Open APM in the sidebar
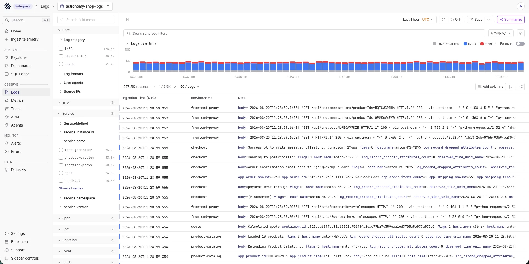529x264 pixels. coord(26,117)
